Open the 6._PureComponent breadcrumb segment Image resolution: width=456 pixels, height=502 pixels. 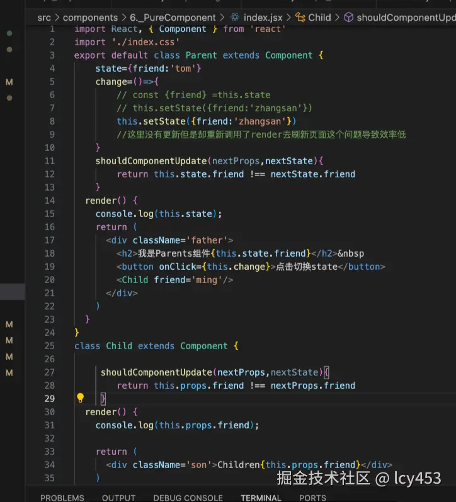[173, 18]
